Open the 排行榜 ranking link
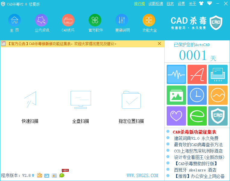 point(139,4)
